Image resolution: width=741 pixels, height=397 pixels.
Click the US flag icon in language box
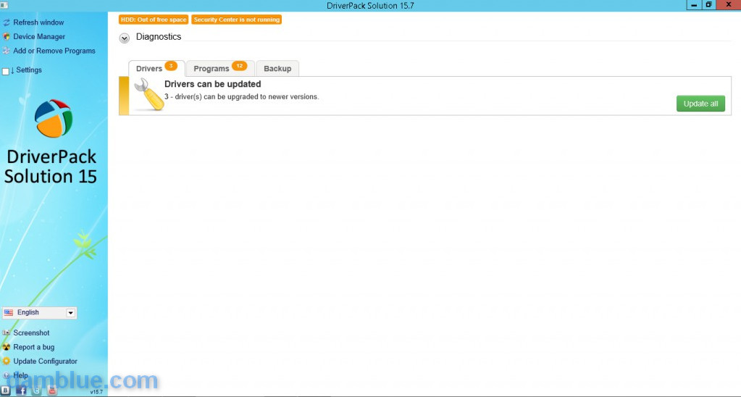9,312
